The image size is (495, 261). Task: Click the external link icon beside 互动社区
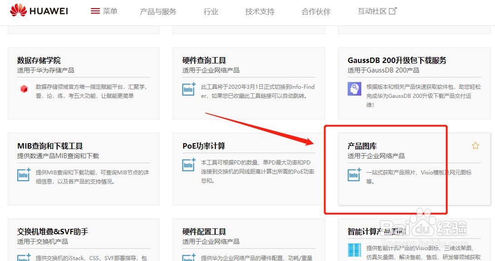(393, 11)
